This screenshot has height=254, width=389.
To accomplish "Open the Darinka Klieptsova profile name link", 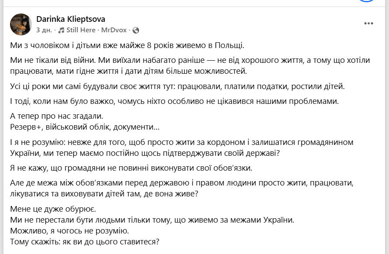I will pyautogui.click(x=71, y=19).
